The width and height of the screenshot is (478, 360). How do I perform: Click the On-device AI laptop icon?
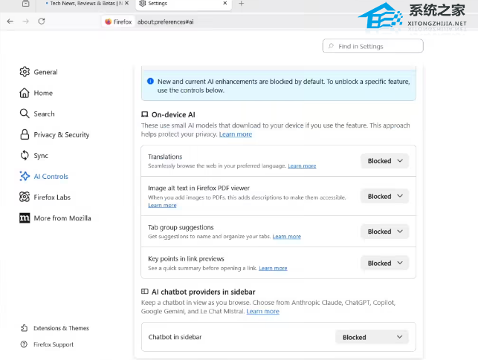[x=144, y=114]
